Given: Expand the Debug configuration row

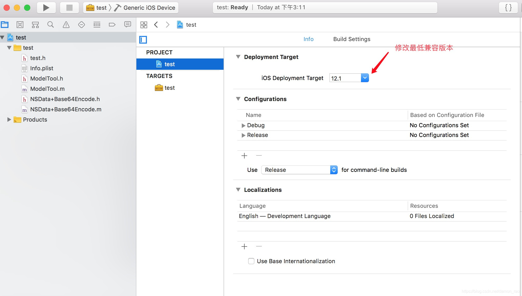Looking at the screenshot, I should click(243, 125).
